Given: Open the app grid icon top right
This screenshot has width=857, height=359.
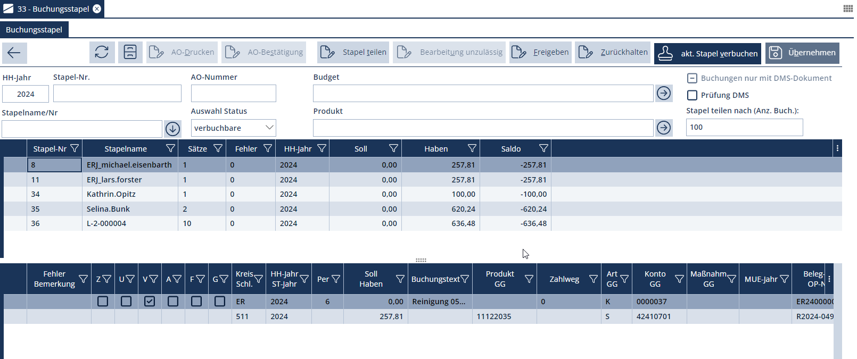Looking at the screenshot, I should (x=848, y=9).
